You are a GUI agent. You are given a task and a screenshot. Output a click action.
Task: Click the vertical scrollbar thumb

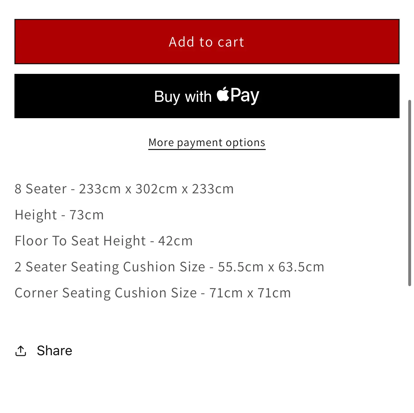pyautogui.click(x=410, y=193)
